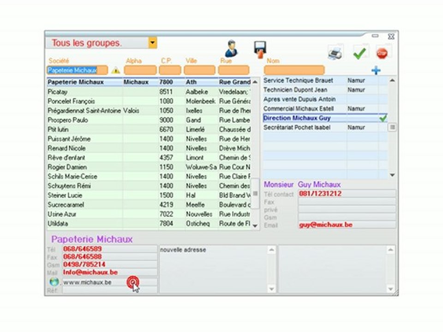Image resolution: width=443 pixels, height=332 pixels.
Task: Select the Steiner Lucie row
Action: click(x=149, y=196)
